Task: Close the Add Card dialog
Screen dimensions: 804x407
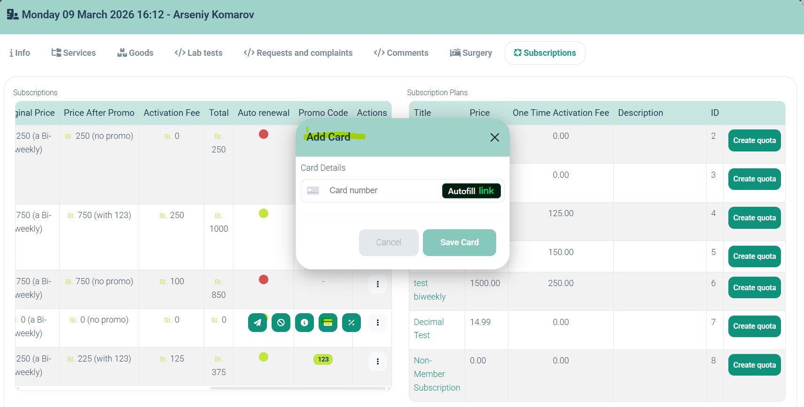Action: pos(494,137)
